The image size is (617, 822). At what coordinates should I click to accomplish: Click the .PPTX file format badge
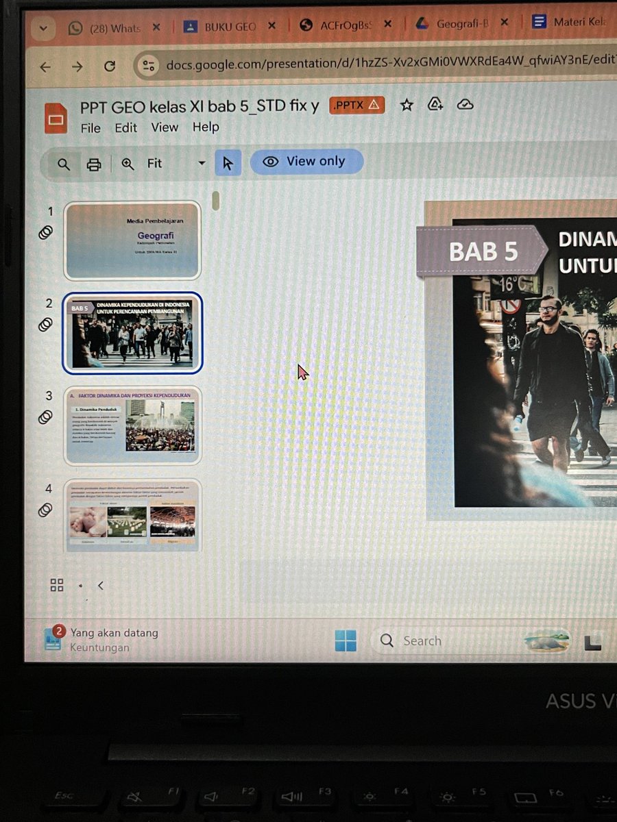(356, 105)
